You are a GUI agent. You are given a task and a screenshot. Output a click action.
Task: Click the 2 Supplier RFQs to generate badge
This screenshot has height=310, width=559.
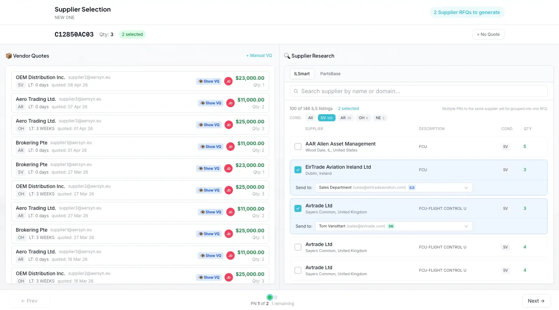click(467, 12)
